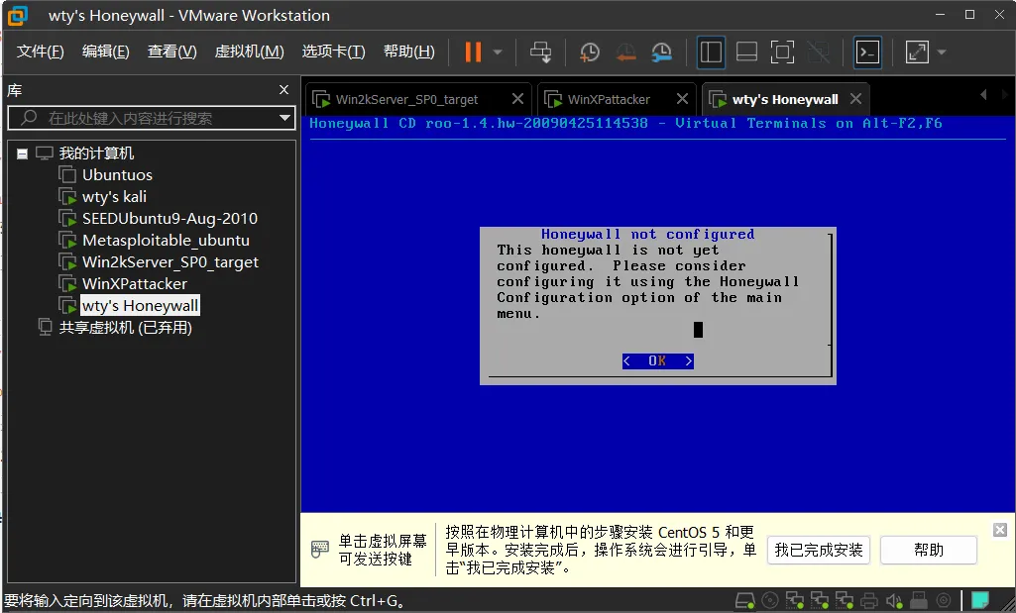This screenshot has height=613, width=1016.
Task: Select WinXPattacker in the library tree
Action: click(134, 284)
